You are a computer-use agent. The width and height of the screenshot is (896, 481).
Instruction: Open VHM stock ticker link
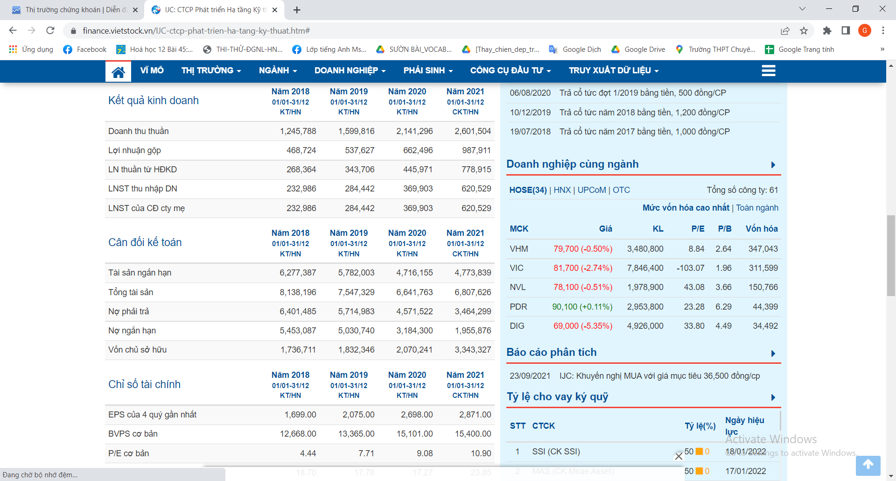tap(519, 249)
